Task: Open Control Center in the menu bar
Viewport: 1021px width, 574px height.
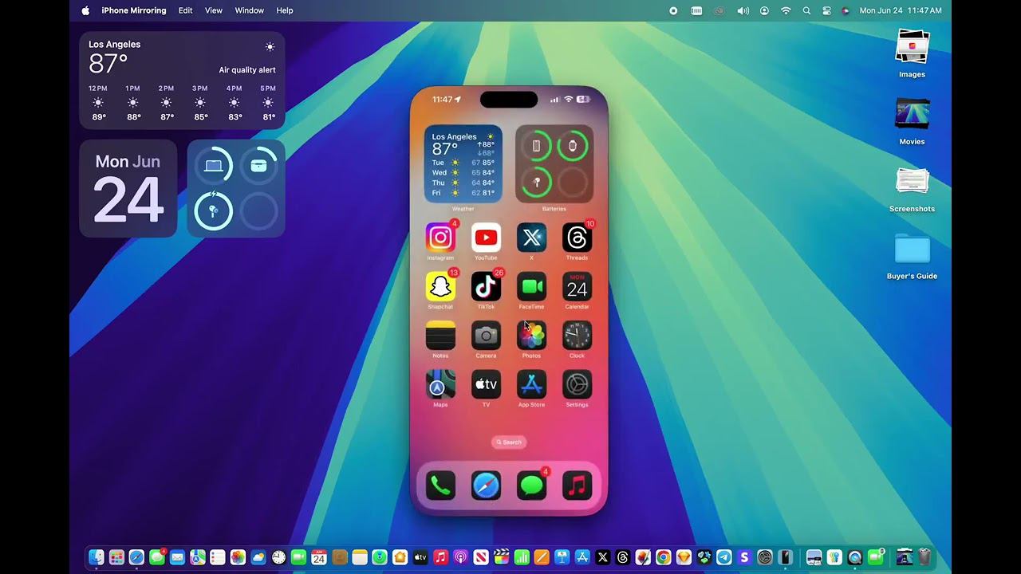Action: 826,10
